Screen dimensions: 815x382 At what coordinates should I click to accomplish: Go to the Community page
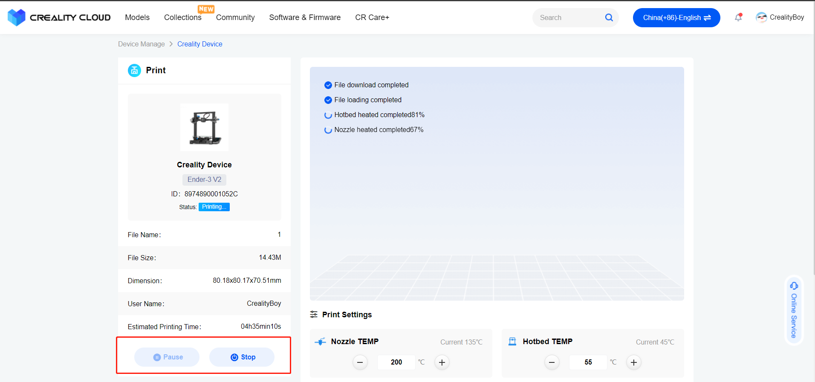235,17
